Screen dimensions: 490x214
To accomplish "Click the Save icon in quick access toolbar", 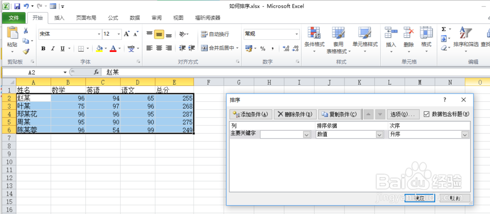I will 17,6.
